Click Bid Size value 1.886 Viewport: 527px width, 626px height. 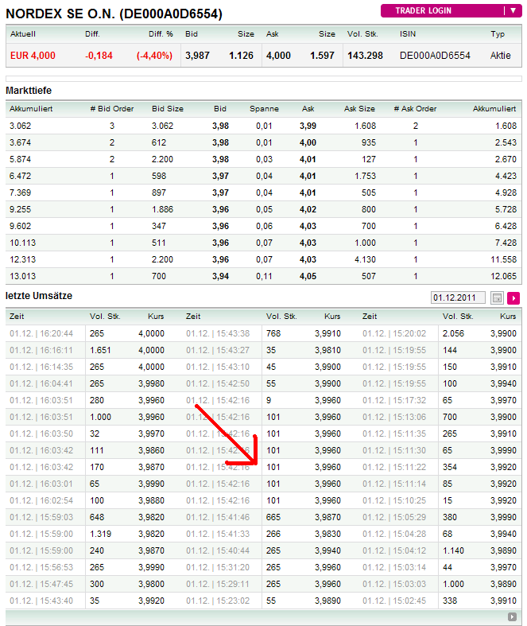162,209
